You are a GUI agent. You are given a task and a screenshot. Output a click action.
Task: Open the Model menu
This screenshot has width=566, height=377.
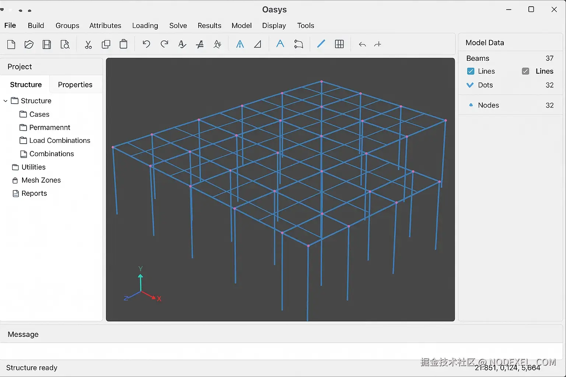pos(242,25)
